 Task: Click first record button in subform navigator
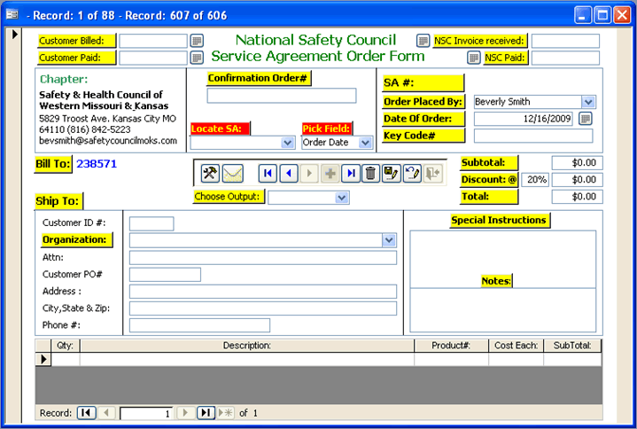[x=86, y=413]
